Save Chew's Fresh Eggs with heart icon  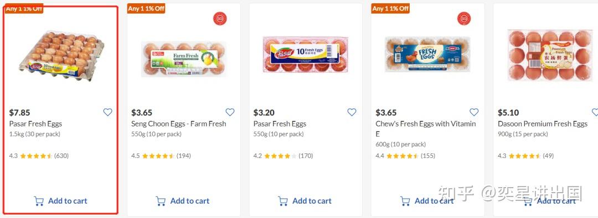click(474, 112)
